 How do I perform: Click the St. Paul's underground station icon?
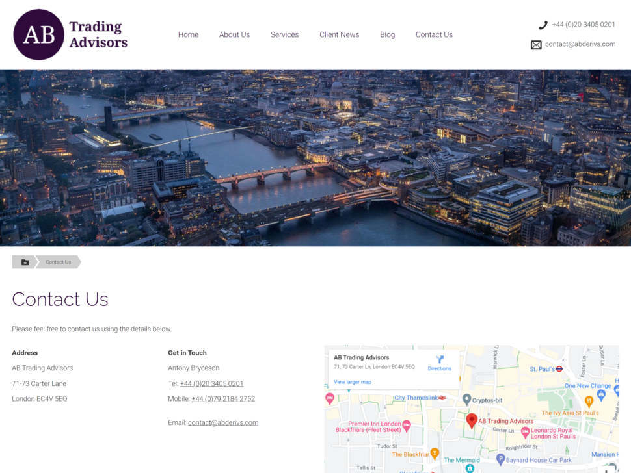[x=559, y=368]
